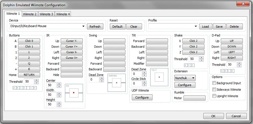Increase the Buttons Threshold value
The height and width of the screenshot is (124, 253).
click(x=37, y=80)
